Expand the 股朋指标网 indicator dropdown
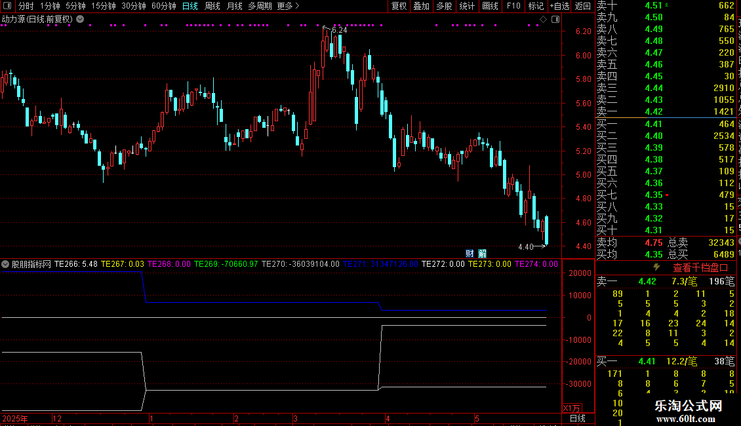This screenshot has height=426, width=741. (5, 265)
